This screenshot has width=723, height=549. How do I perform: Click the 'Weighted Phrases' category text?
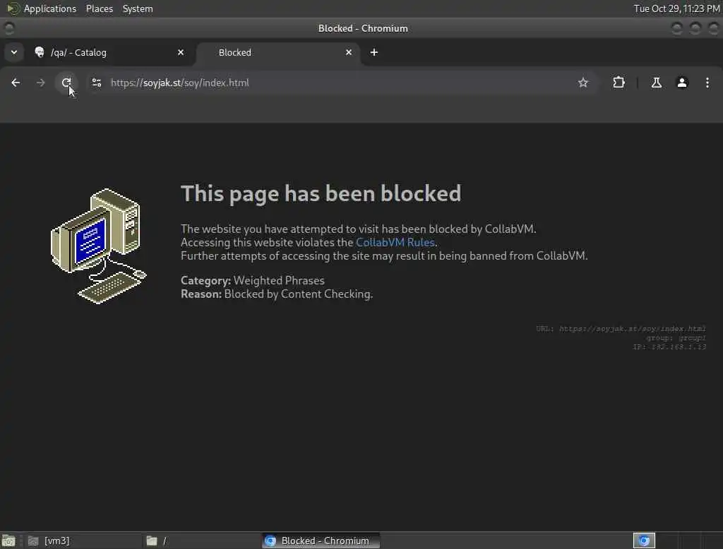[x=279, y=281]
